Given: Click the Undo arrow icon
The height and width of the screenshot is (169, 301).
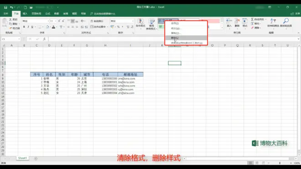Looking at the screenshot, I should [11, 7].
